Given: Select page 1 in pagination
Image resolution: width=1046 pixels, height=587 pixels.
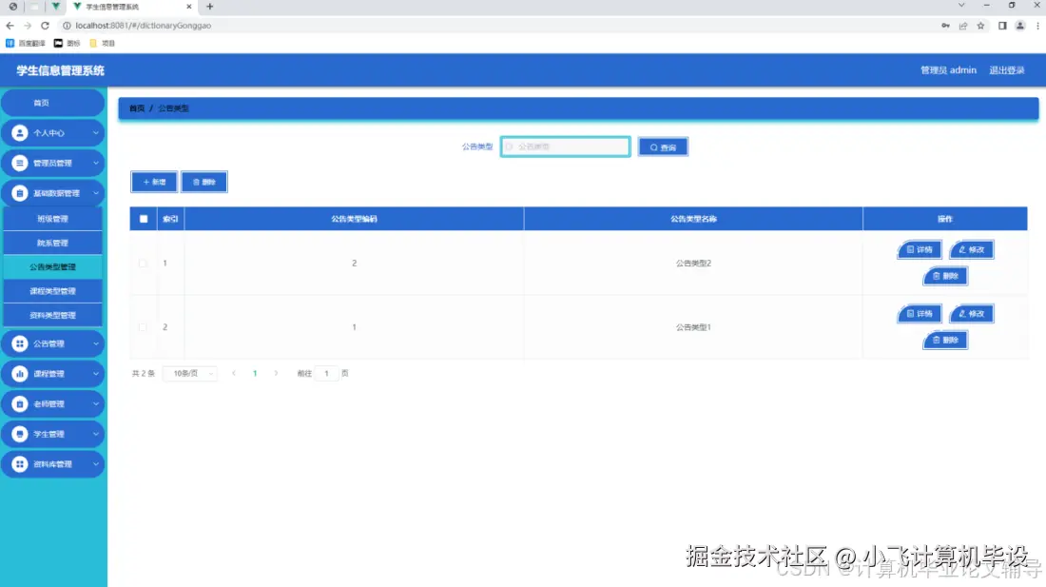Looking at the screenshot, I should [x=255, y=373].
